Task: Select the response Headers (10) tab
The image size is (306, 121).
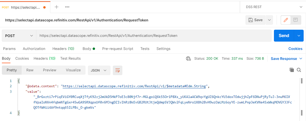Action: [45, 58]
